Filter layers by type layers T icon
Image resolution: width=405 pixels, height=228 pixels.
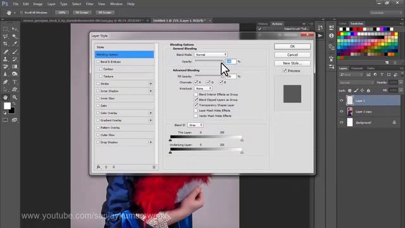(x=382, y=75)
